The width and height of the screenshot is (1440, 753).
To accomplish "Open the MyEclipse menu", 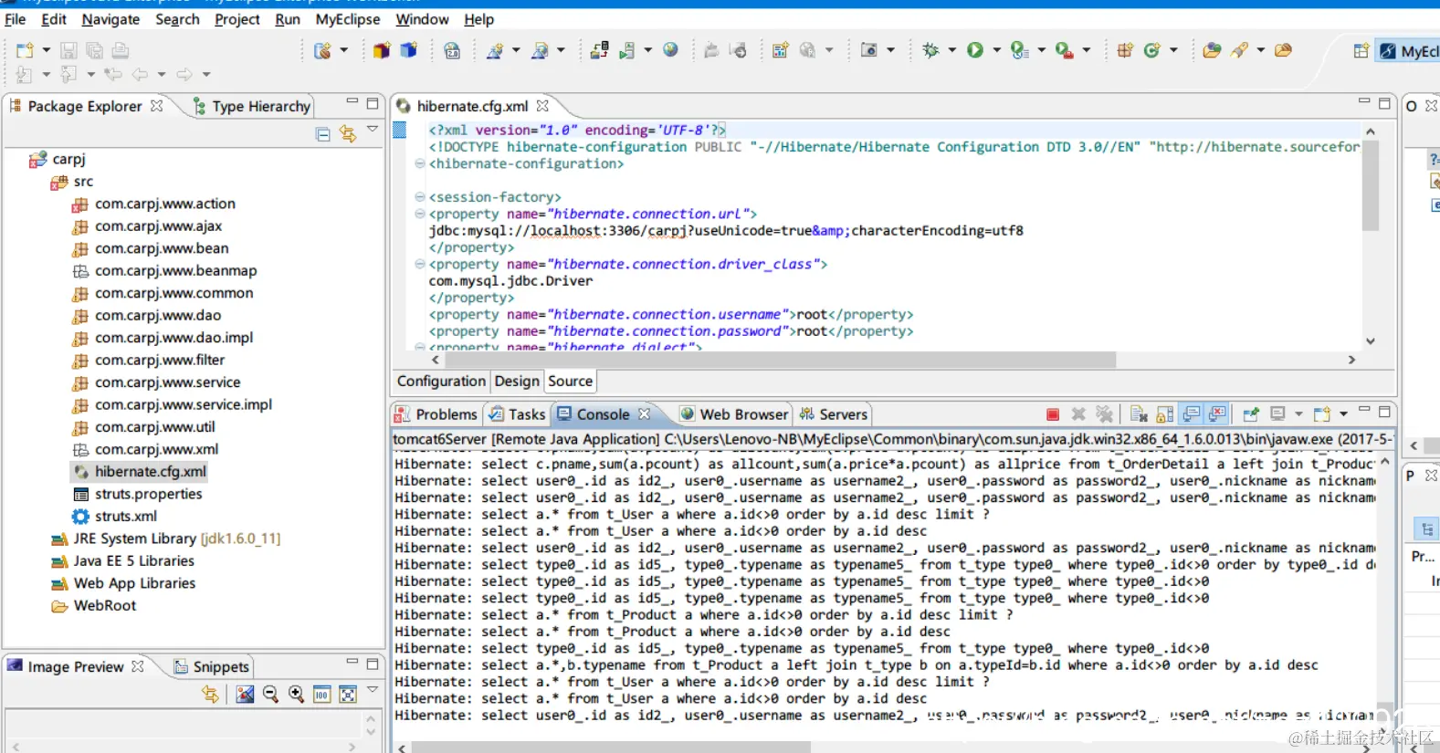I will [348, 19].
